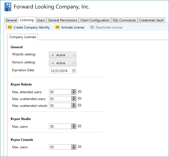Click the Max. unattended robots field
This screenshot has width=169, height=157.
(x=60, y=105)
